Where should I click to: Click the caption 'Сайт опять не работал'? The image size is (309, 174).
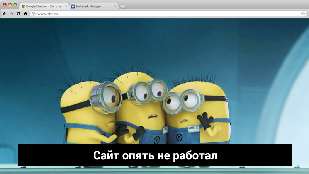click(x=155, y=155)
